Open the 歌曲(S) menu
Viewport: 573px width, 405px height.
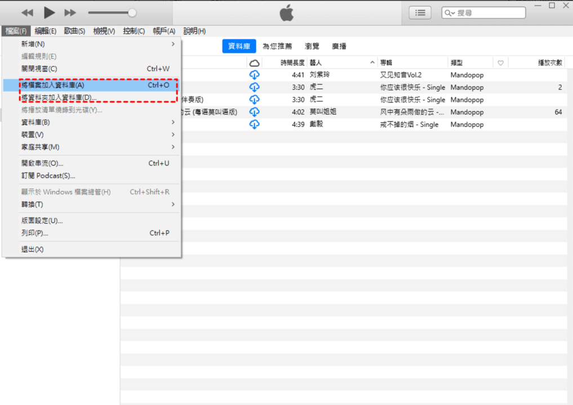click(74, 31)
